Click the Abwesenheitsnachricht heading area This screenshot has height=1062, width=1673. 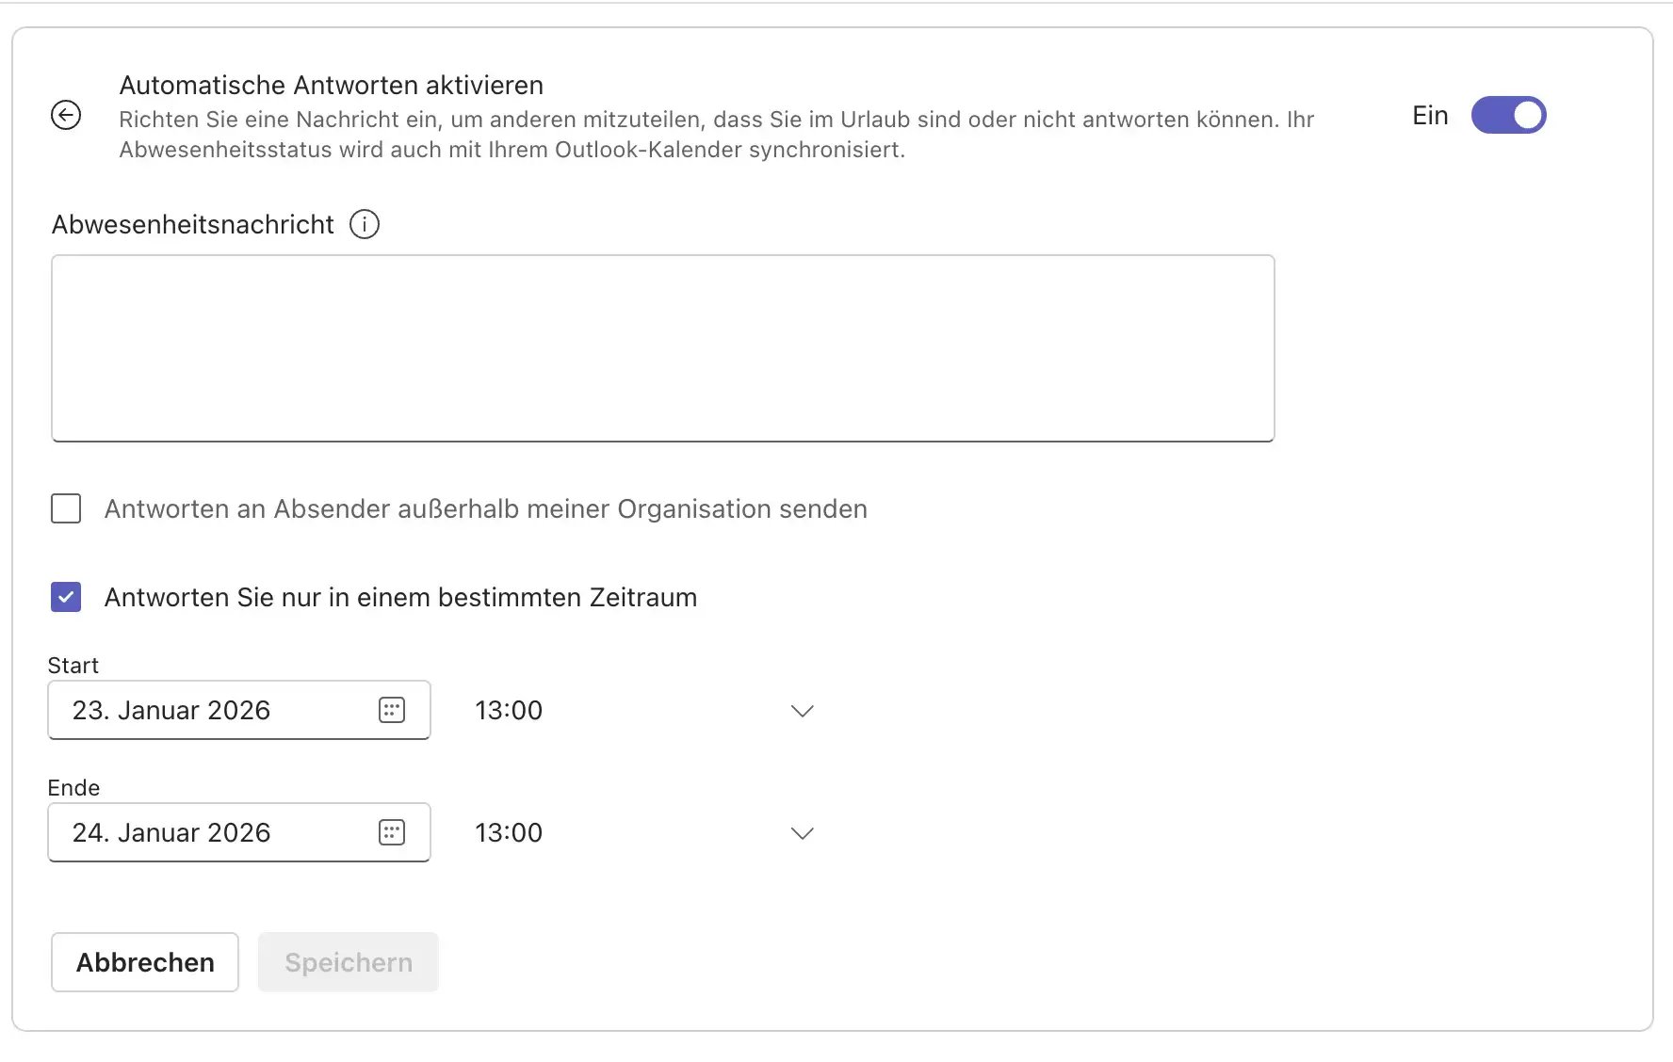coord(192,224)
